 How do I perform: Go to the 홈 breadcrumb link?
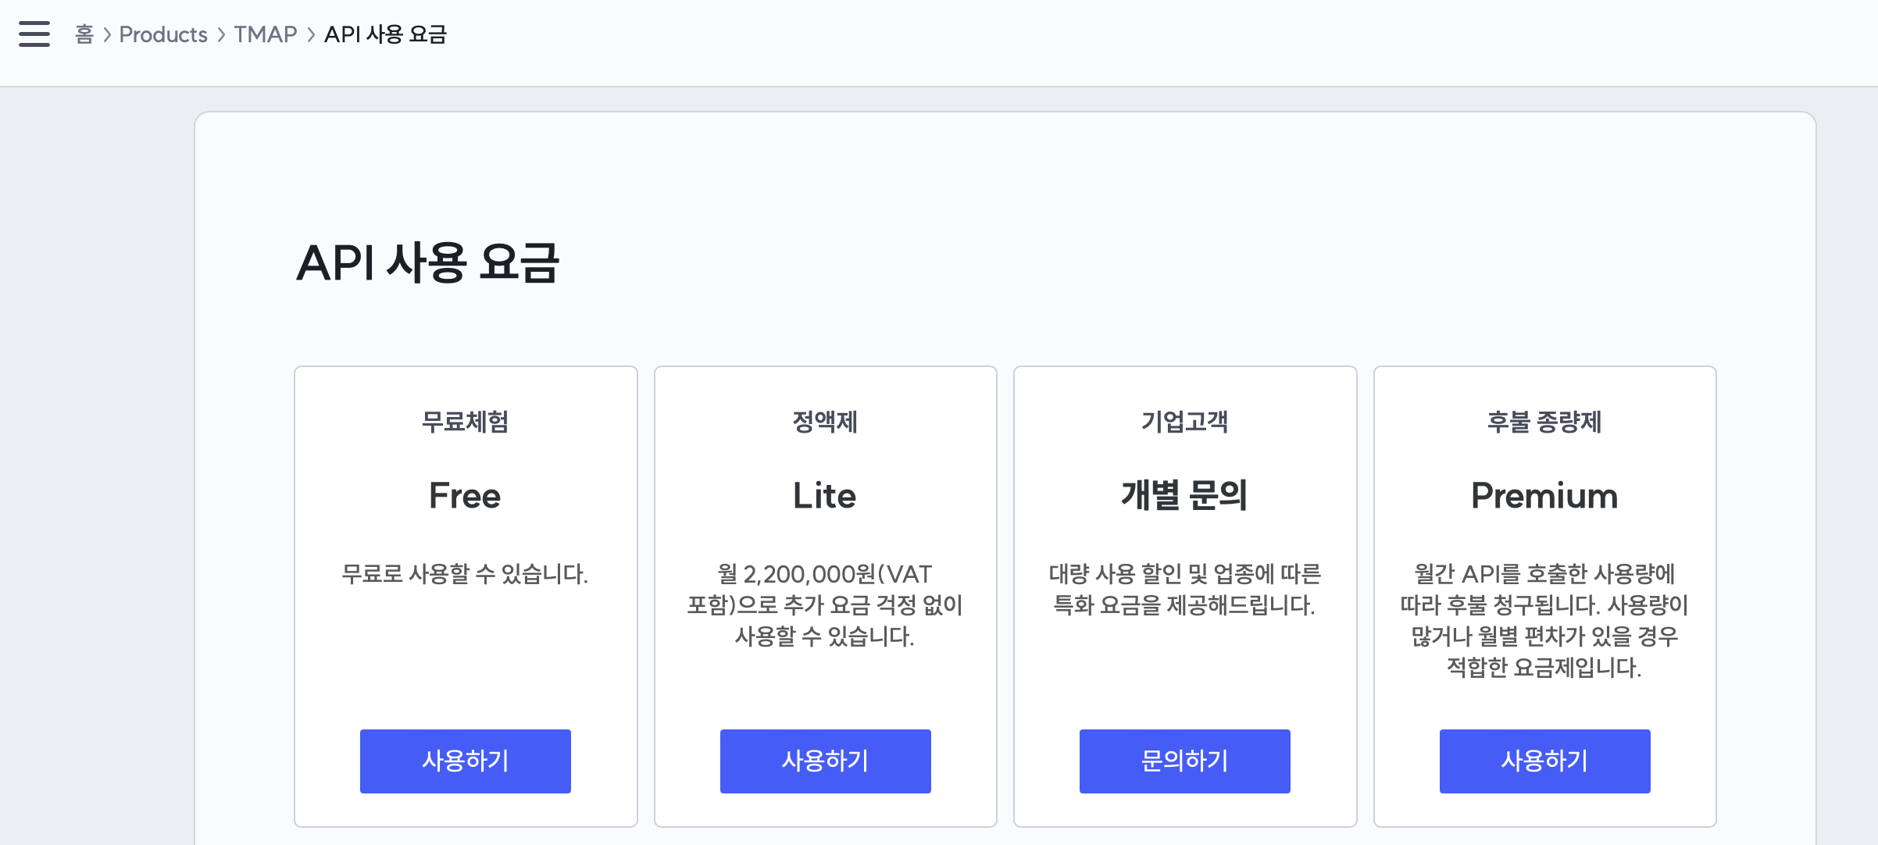point(84,34)
